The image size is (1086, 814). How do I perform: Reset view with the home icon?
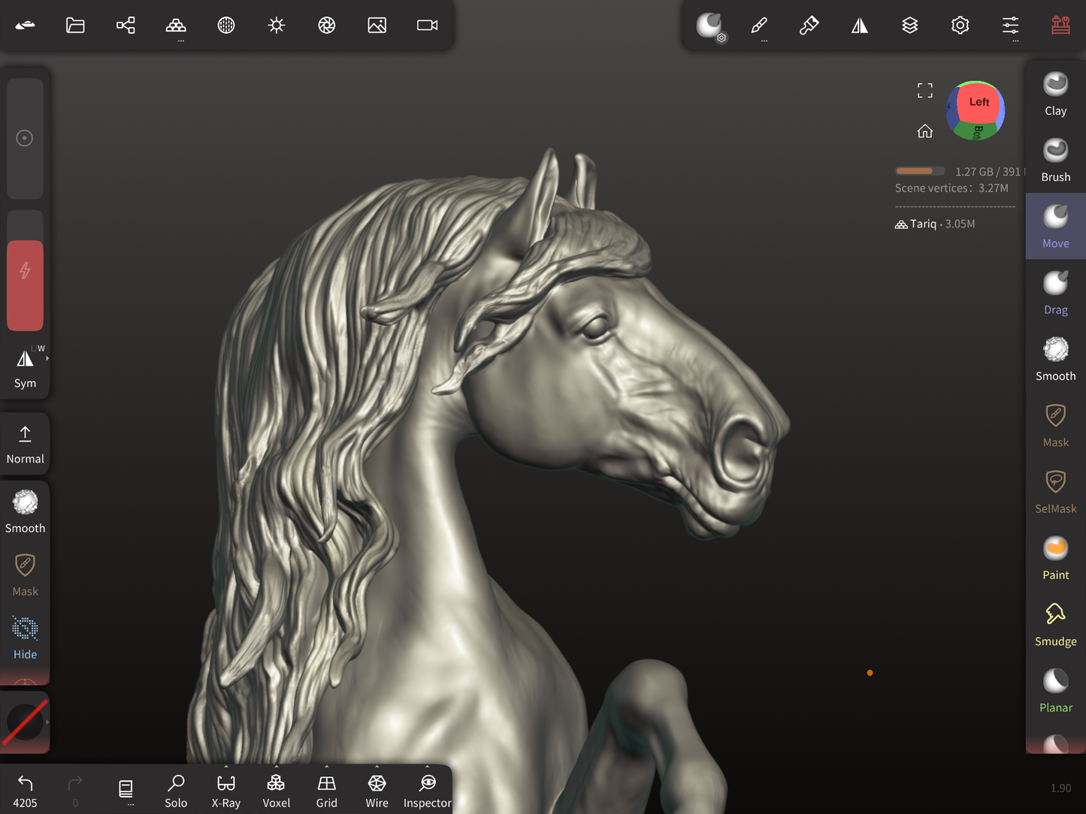click(924, 131)
